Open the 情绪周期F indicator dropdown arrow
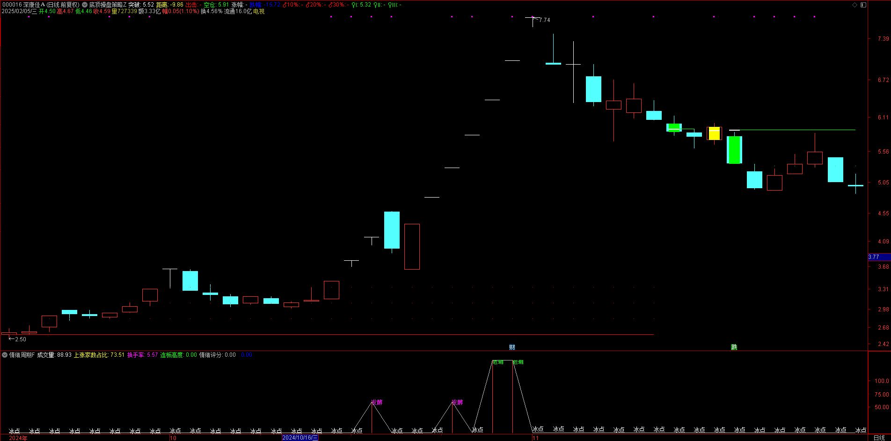The width and height of the screenshot is (891, 441). (5, 355)
